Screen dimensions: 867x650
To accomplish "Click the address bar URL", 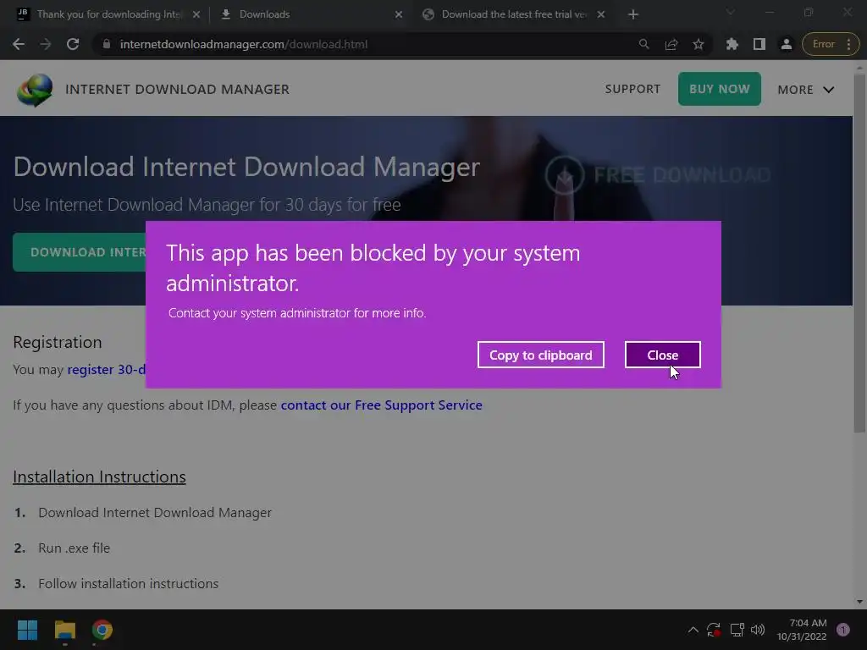I will [243, 44].
